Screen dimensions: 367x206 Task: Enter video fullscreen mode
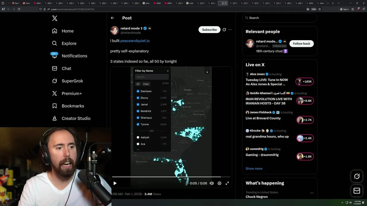(227, 183)
